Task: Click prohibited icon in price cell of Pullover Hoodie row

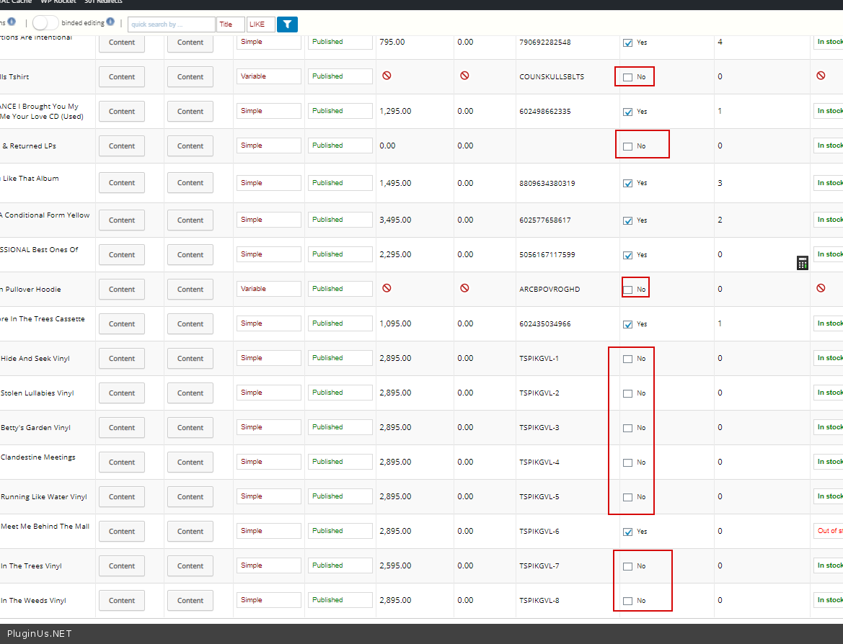Action: [387, 288]
